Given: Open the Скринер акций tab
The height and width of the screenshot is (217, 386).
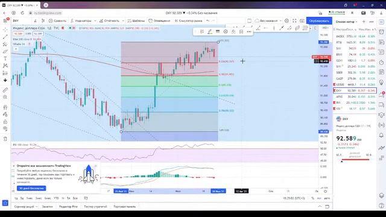Looking at the screenshot, I should click(x=26, y=207).
